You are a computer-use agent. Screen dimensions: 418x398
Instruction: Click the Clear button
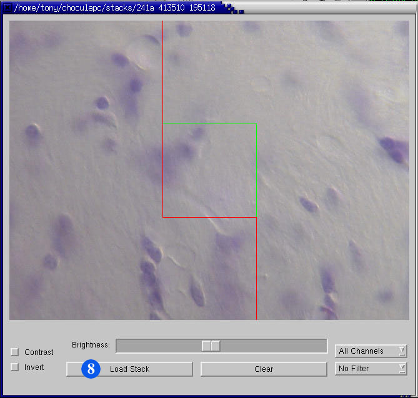coord(264,369)
